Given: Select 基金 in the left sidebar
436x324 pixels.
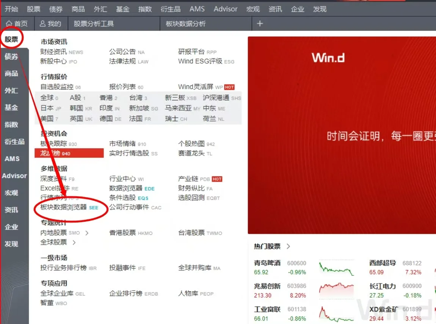Looking at the screenshot, I should click(11, 108).
